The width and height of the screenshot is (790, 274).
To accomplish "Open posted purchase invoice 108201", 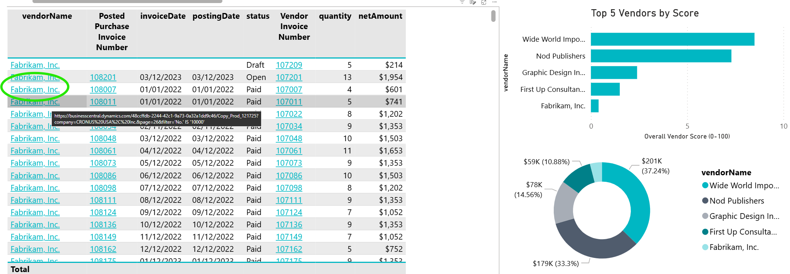I will point(103,77).
